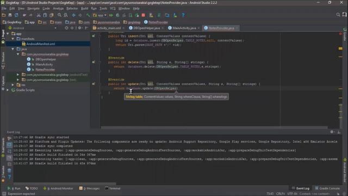Open the File menu
348x196 pixels.
point(4,9)
